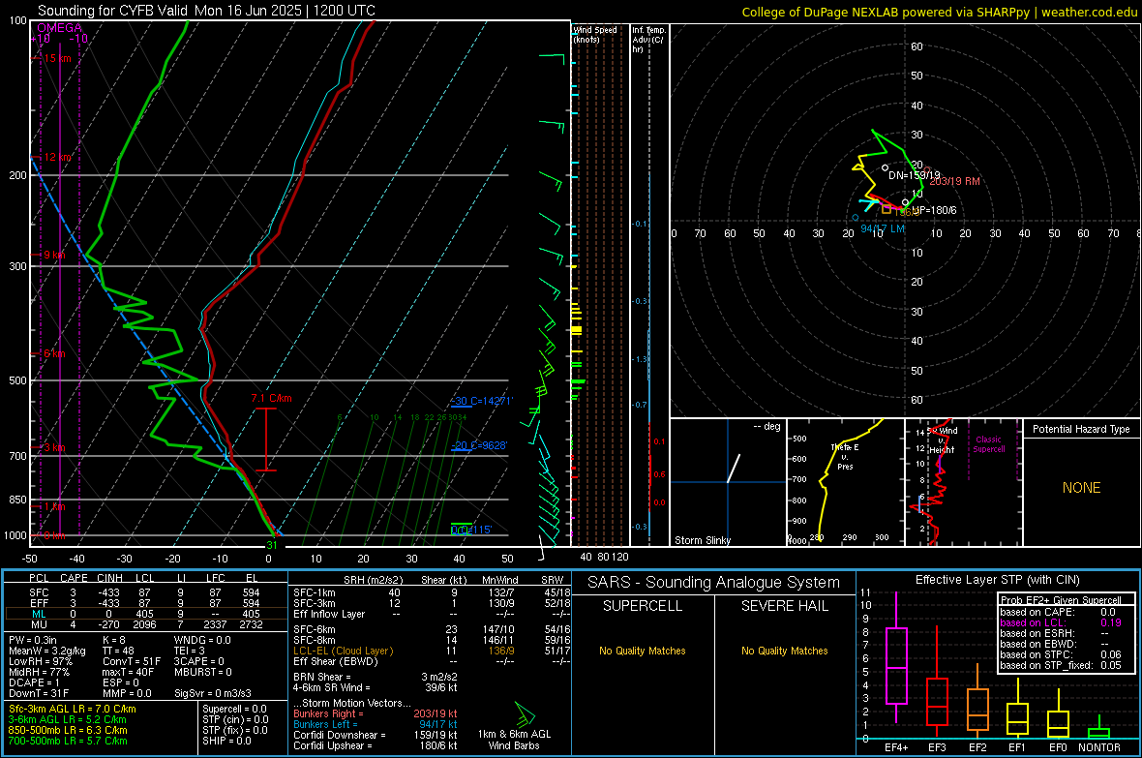This screenshot has height=758, width=1142.
Task: Select the 9 km height marker
Action: (x=54, y=256)
